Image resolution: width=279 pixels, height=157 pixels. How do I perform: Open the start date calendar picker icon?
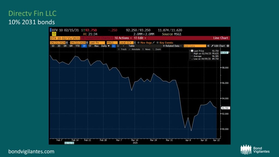tap(67, 43)
